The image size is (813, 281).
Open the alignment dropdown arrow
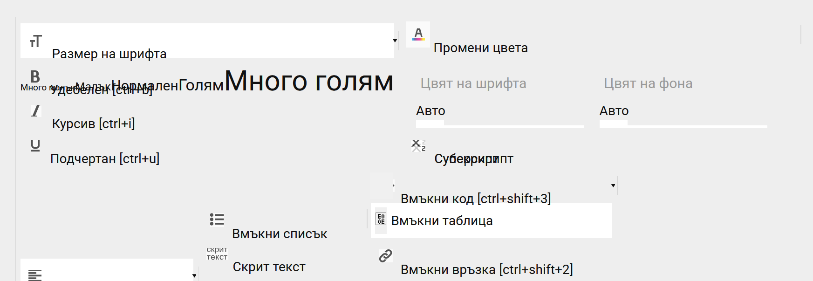pyautogui.click(x=194, y=275)
